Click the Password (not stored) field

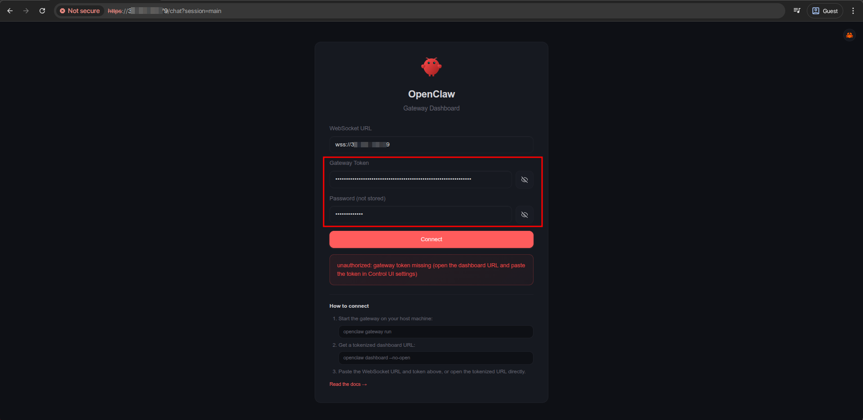point(420,214)
